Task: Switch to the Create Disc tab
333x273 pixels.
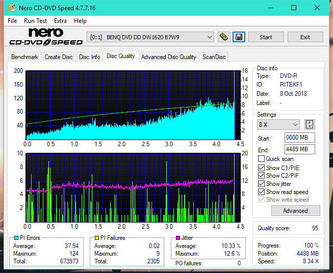Action: pos(59,57)
